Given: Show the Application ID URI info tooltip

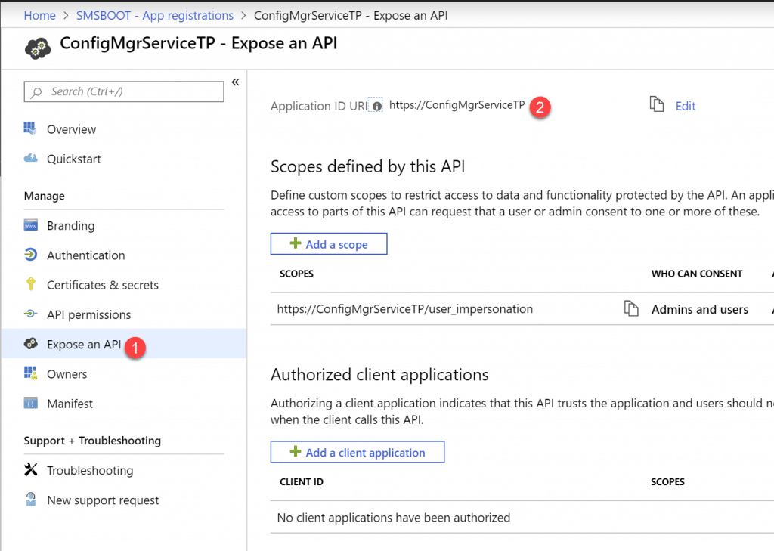Looking at the screenshot, I should tap(376, 106).
